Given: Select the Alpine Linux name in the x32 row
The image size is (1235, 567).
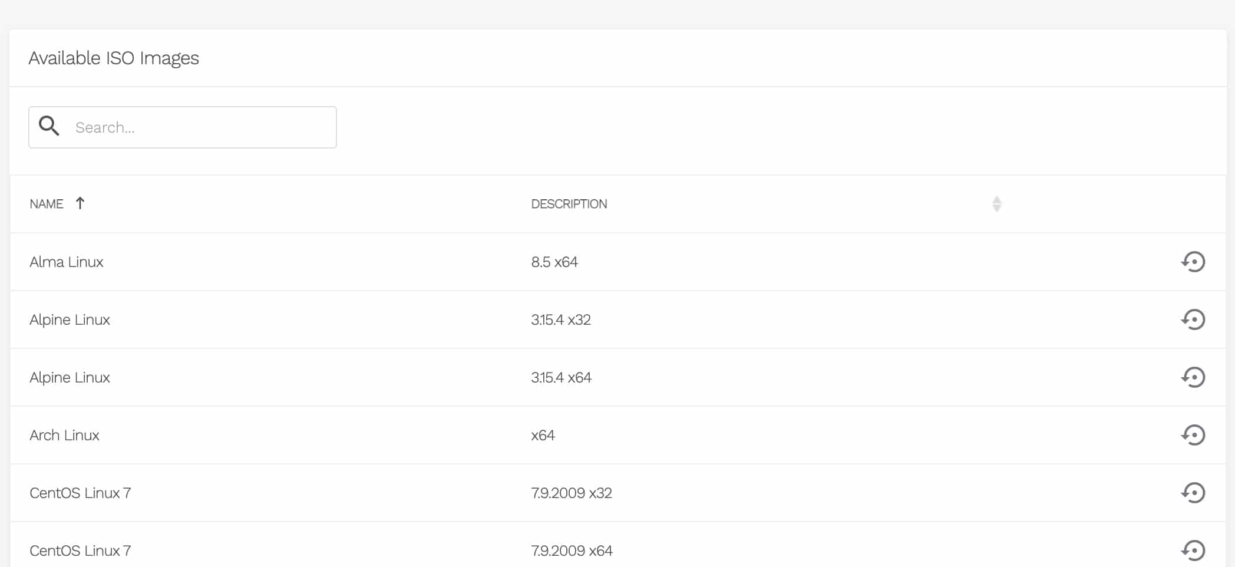Looking at the screenshot, I should click(x=70, y=319).
